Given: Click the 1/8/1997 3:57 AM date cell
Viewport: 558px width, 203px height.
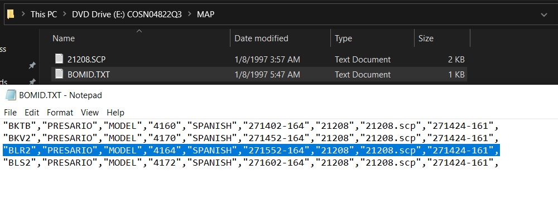Looking at the screenshot, I should (267, 59).
